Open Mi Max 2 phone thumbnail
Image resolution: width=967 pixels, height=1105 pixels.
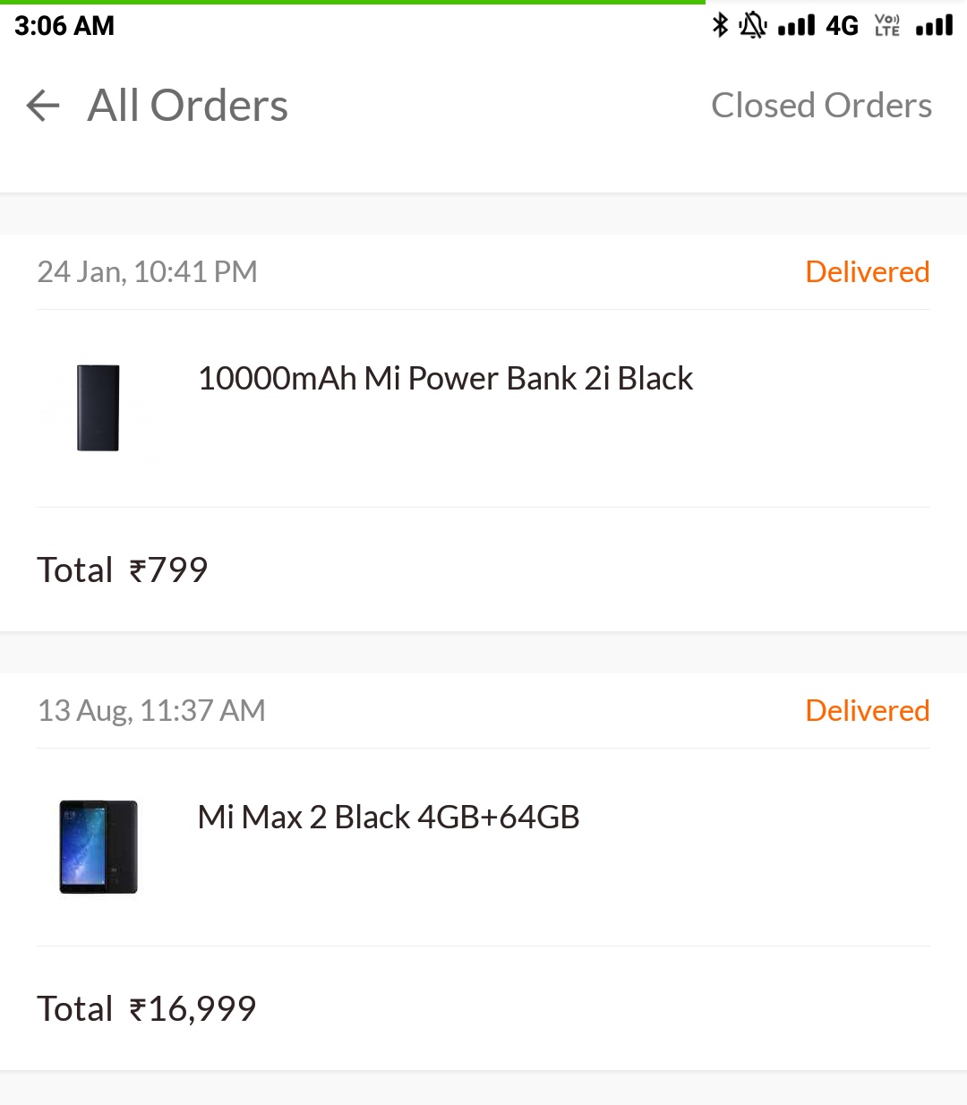(98, 846)
